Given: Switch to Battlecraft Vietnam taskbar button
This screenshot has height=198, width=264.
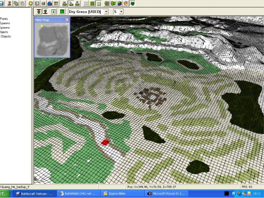Looking at the screenshot, I should (x=34, y=194).
